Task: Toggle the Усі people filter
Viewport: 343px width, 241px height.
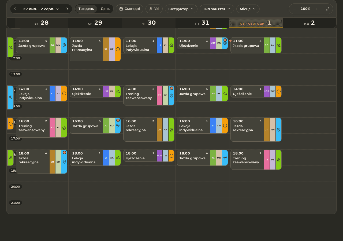Action: pos(154,9)
